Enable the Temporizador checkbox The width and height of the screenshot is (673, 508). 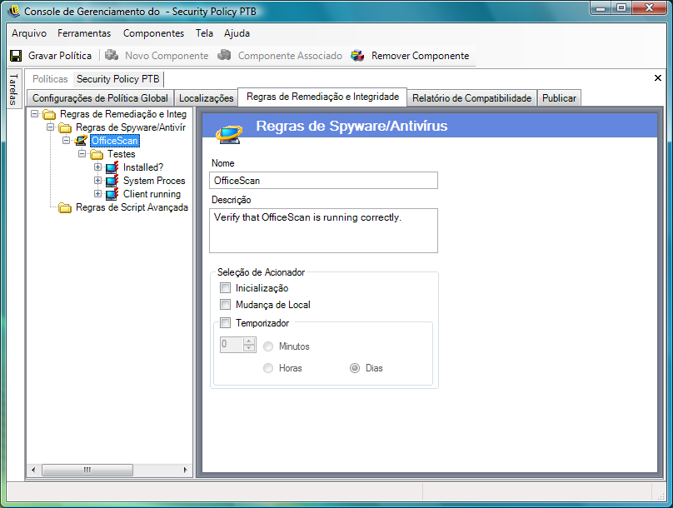pos(226,322)
